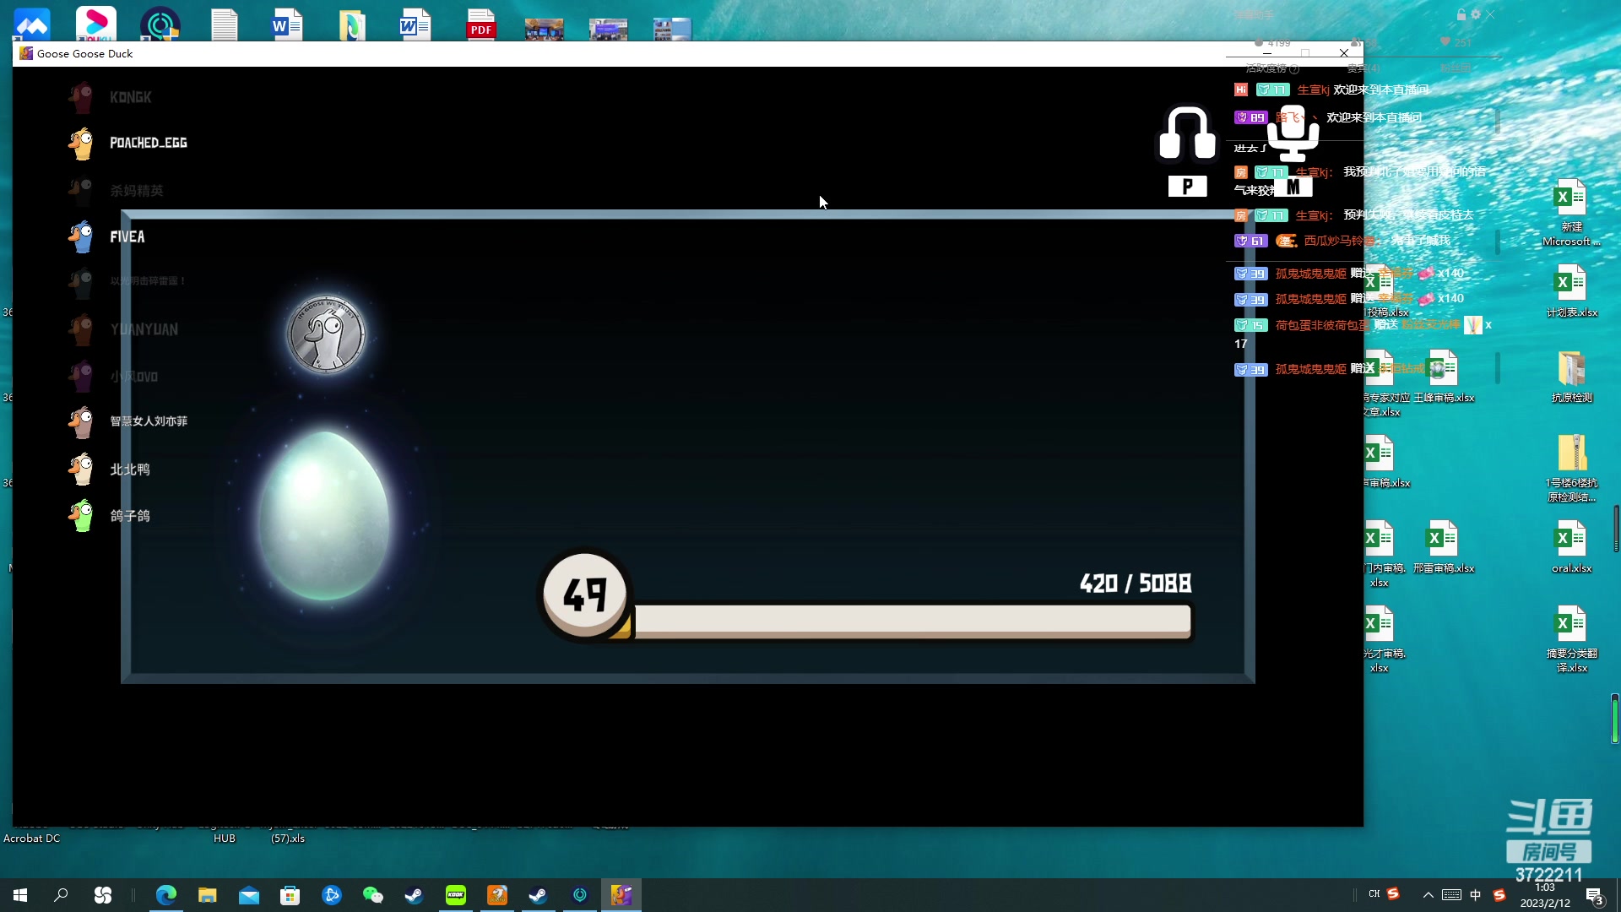Image resolution: width=1621 pixels, height=912 pixels.
Task: Open File Explorer from taskbar
Action: [x=208, y=895]
